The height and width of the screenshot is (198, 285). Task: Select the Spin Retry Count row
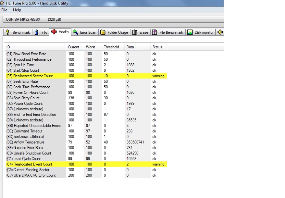click(x=86, y=98)
